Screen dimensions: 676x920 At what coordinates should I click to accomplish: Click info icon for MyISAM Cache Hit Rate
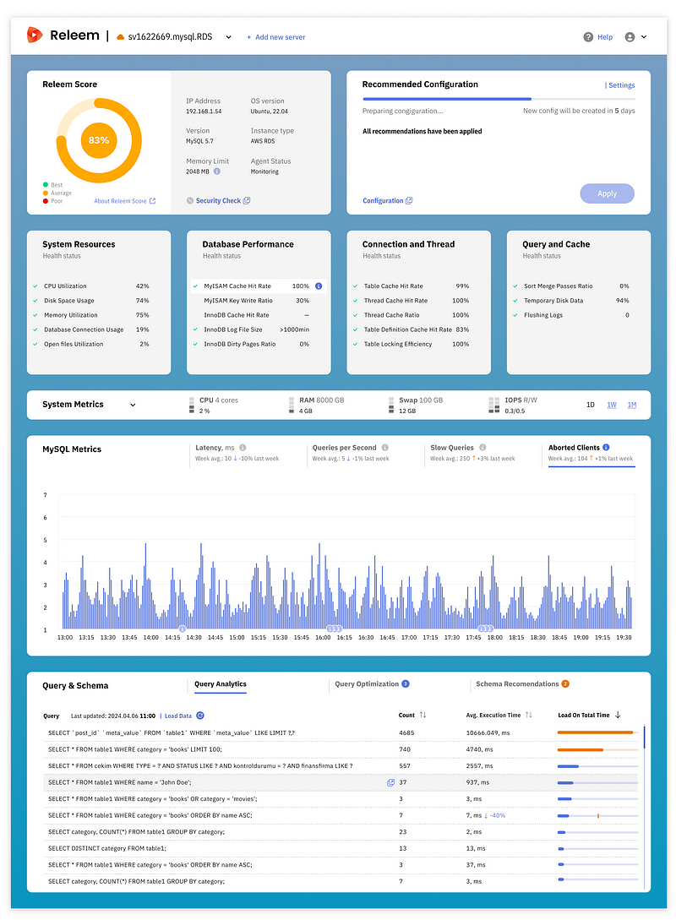pyautogui.click(x=319, y=286)
